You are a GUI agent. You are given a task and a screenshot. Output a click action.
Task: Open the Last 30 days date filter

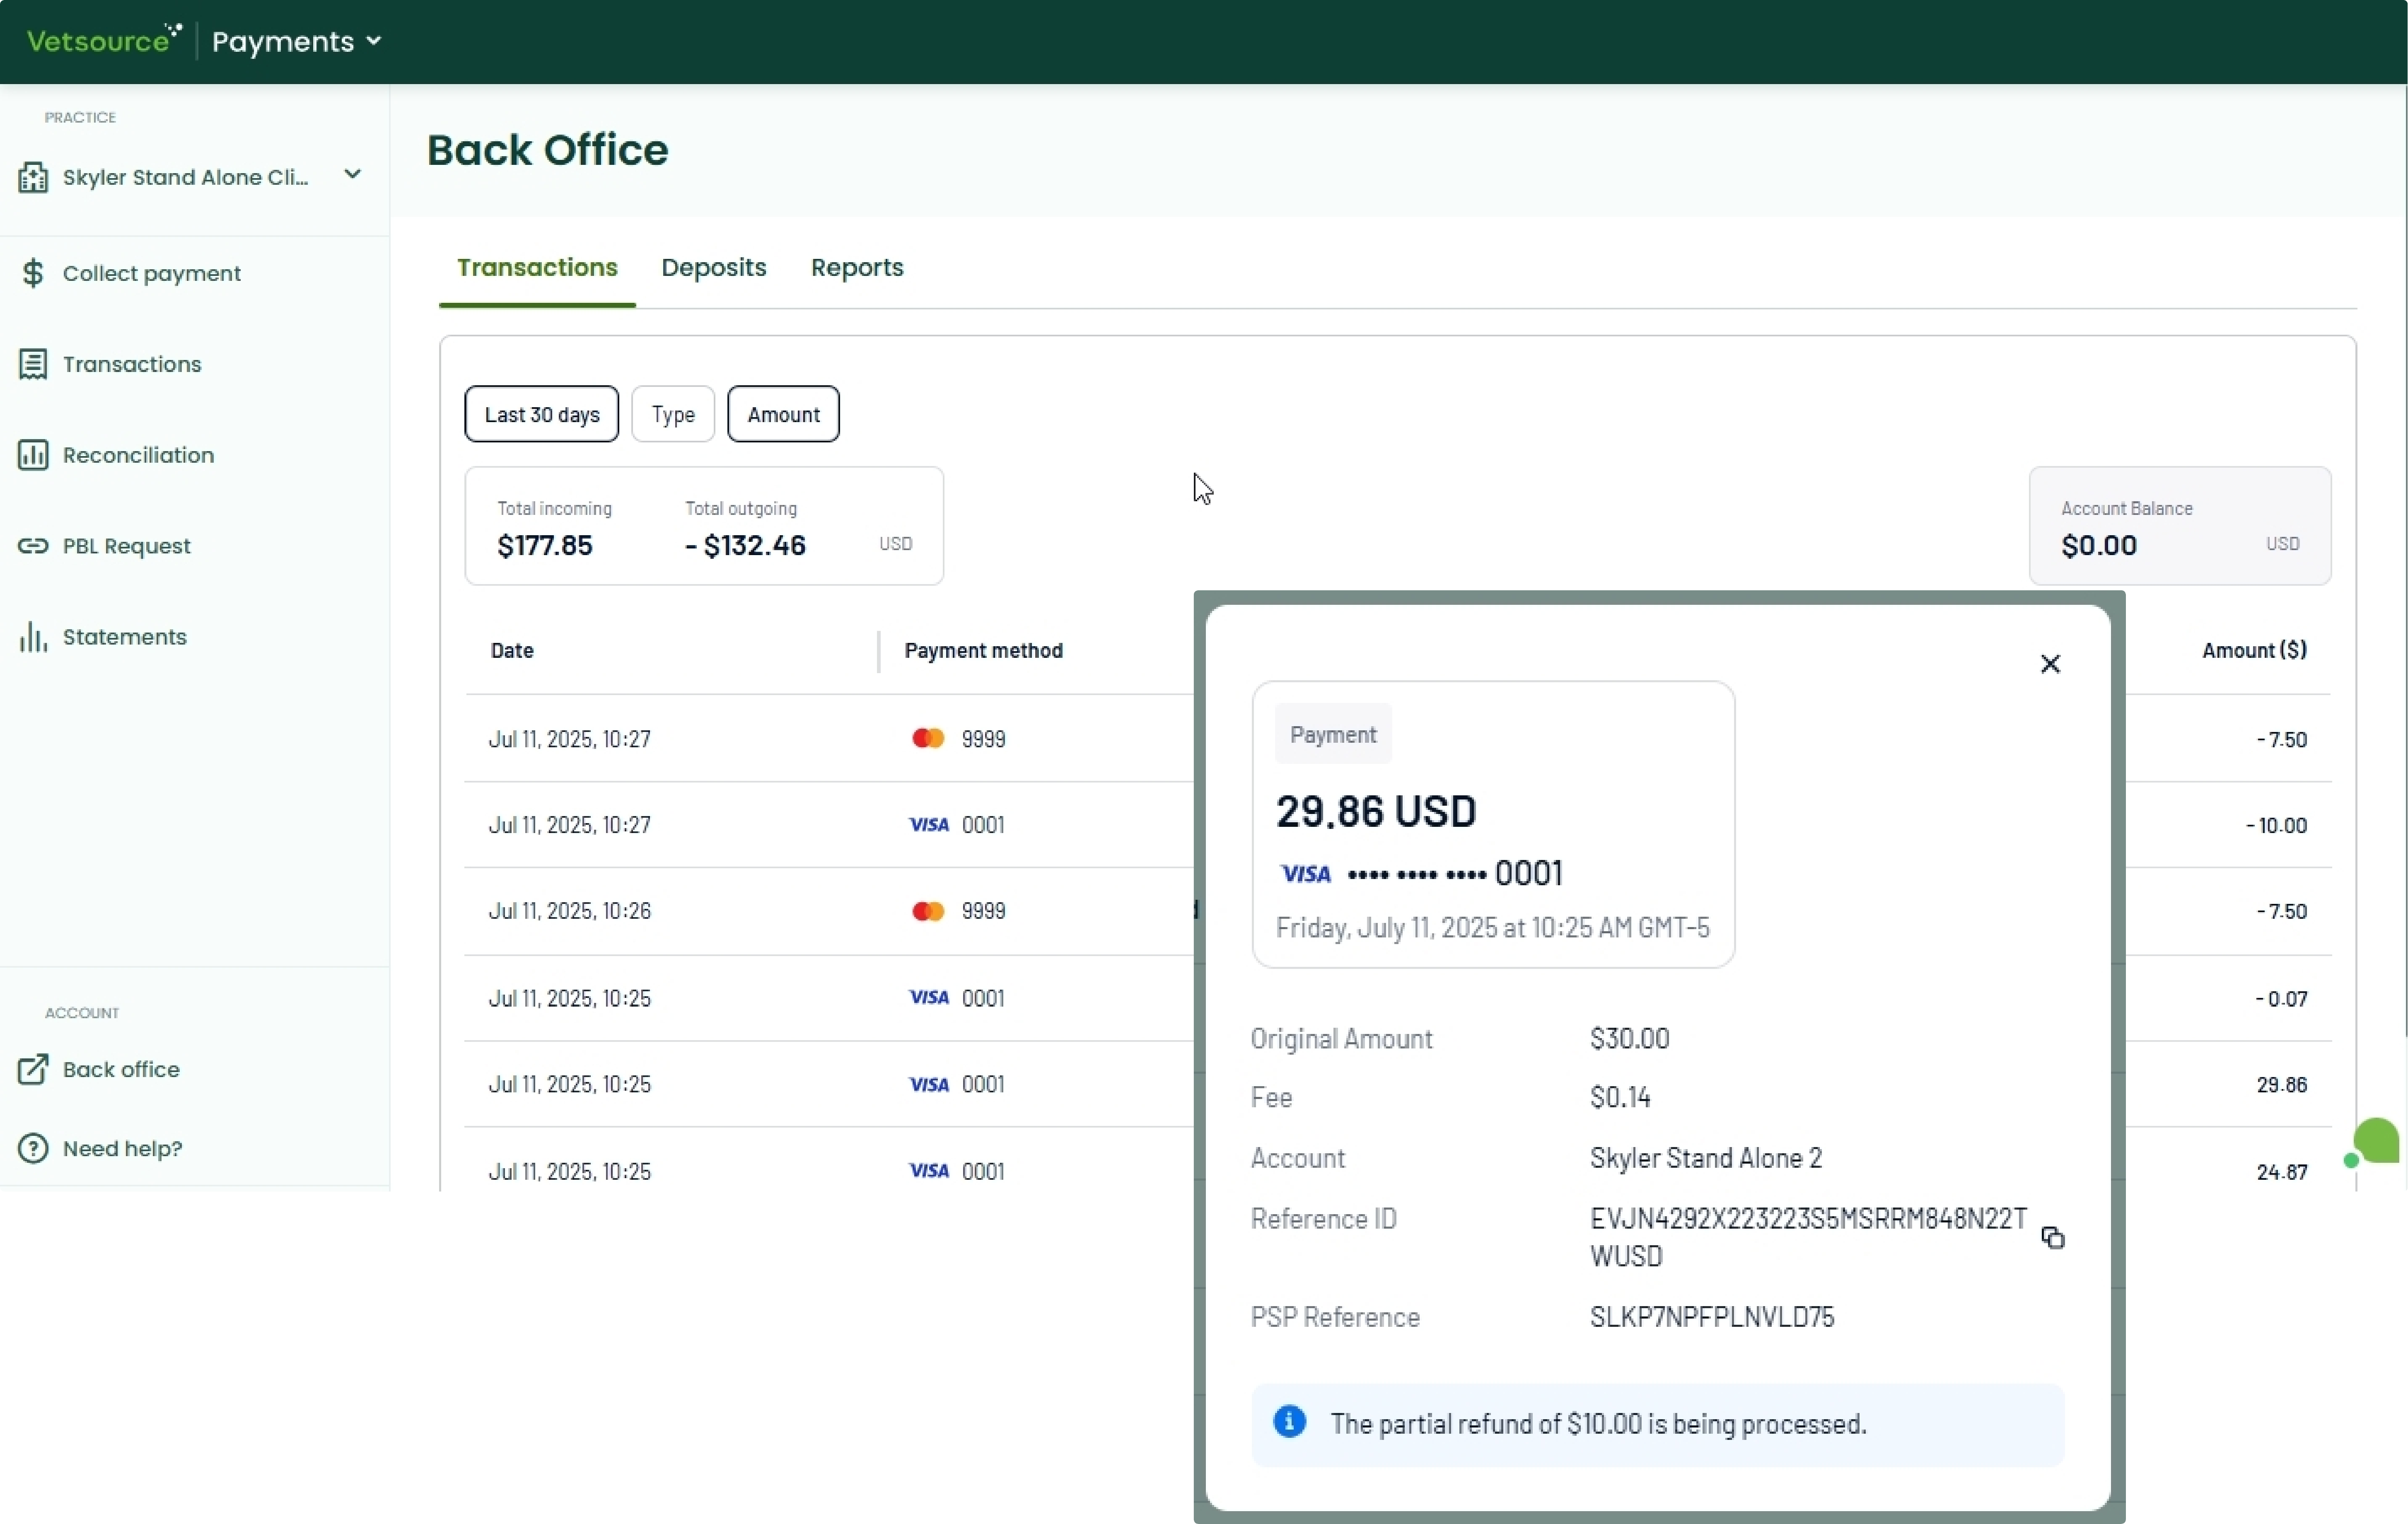[x=542, y=414]
